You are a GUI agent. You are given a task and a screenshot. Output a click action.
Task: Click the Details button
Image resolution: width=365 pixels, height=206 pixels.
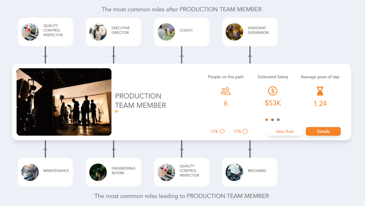click(x=323, y=131)
